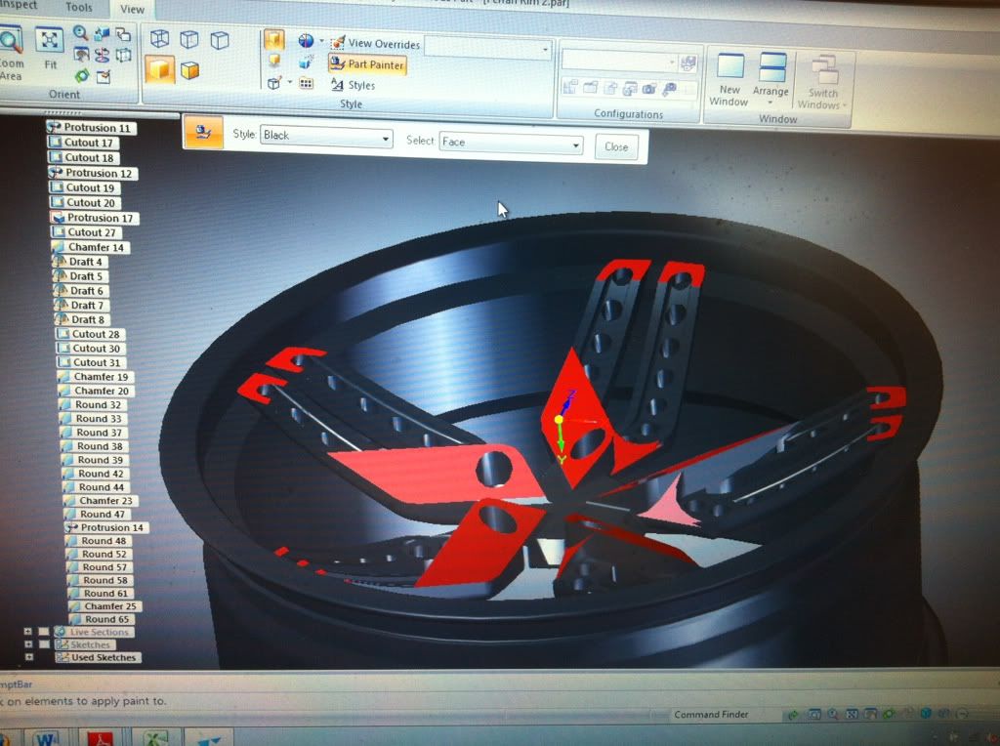Click the View Overrides icon
This screenshot has width=1000, height=746.
tap(338, 43)
